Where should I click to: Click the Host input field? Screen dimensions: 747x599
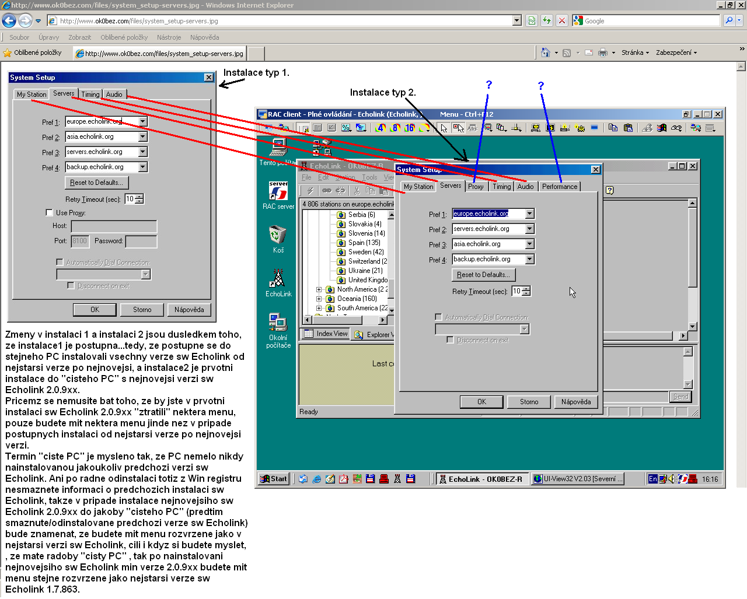(114, 226)
